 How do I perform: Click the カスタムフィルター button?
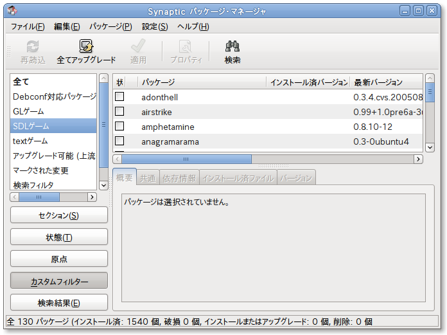click(x=59, y=281)
